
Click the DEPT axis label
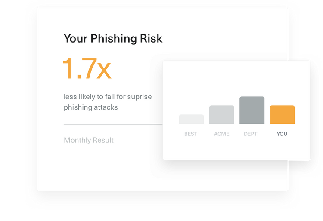(251, 134)
